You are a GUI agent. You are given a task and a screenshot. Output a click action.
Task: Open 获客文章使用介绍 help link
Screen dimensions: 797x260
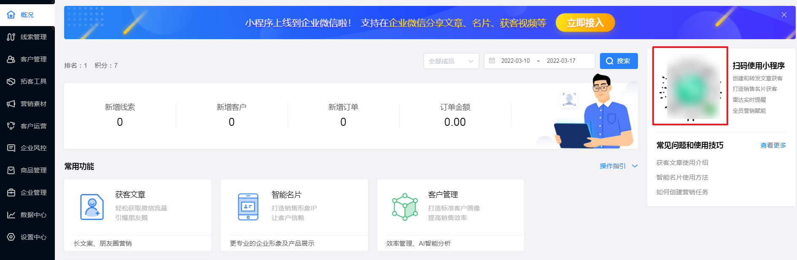(x=682, y=162)
